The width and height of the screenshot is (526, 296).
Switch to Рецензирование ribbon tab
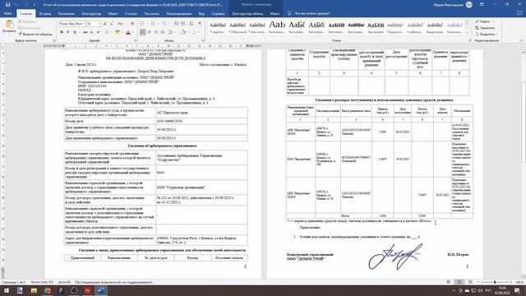[179, 13]
